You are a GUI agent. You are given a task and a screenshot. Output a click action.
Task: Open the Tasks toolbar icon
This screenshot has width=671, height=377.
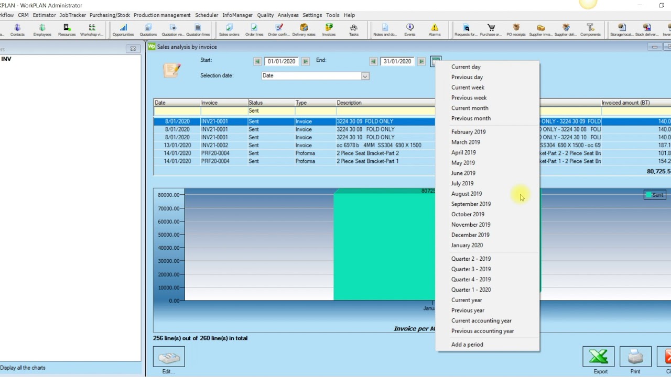point(354,30)
